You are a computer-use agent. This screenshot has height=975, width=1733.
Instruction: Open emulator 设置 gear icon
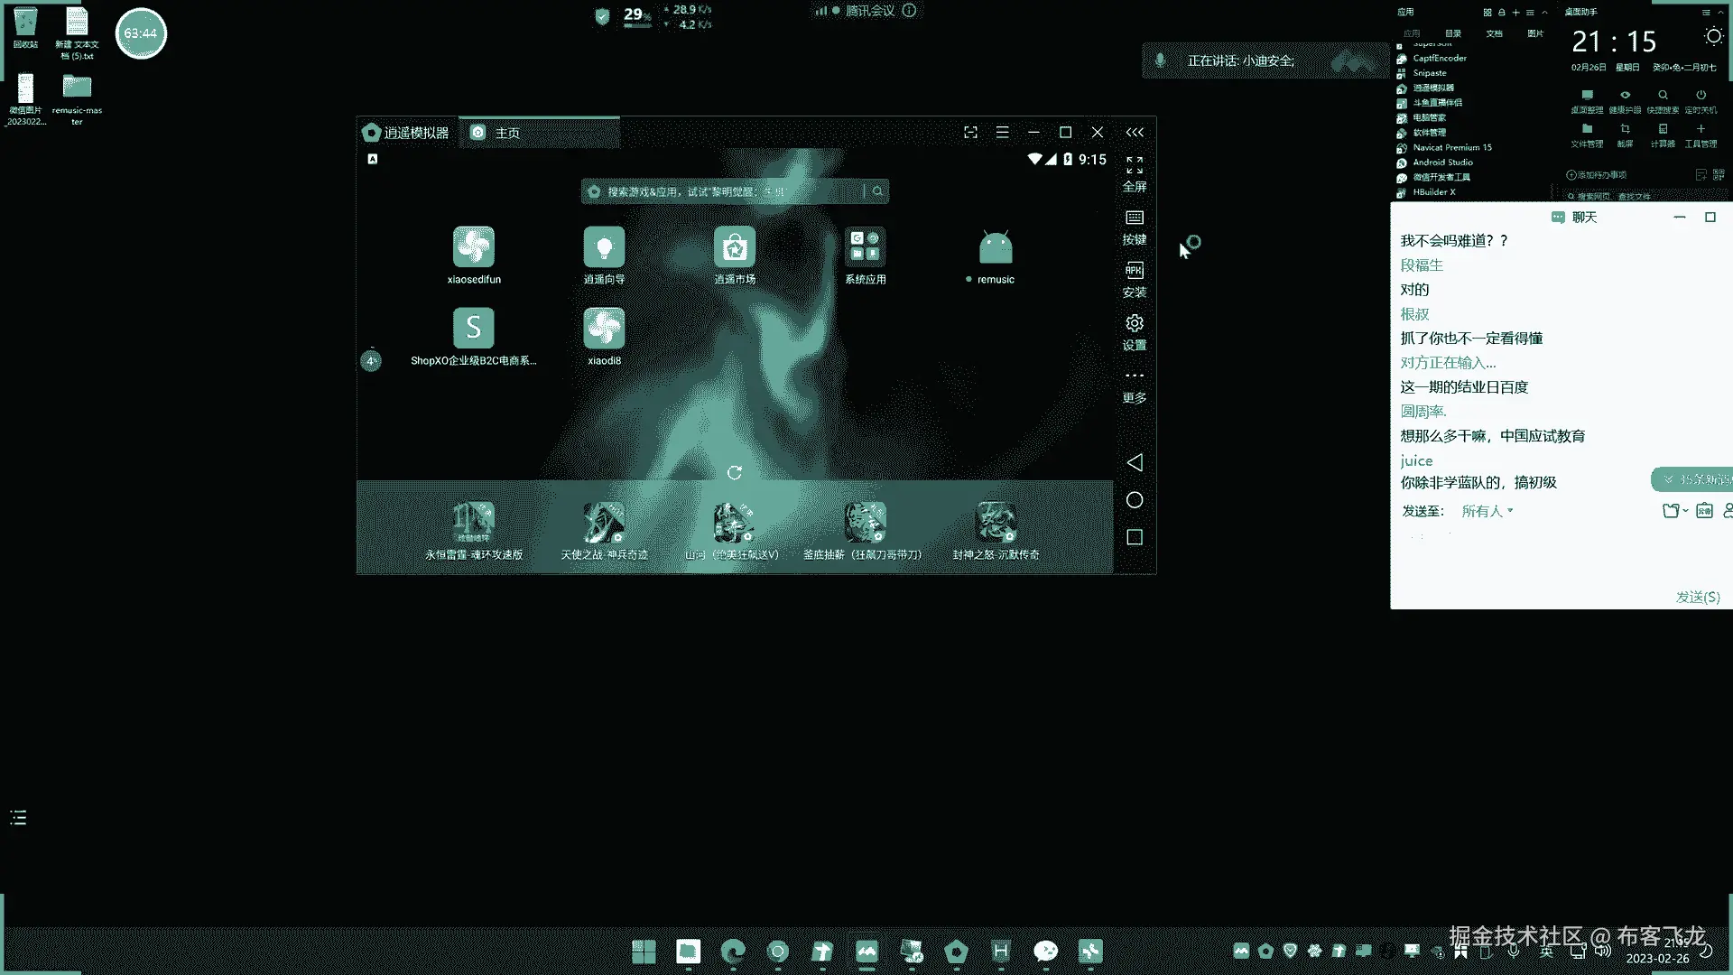click(x=1134, y=331)
